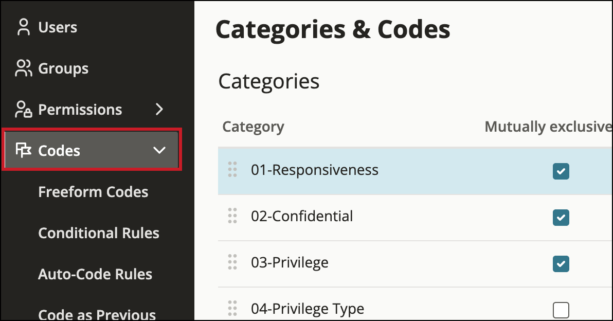
Task: Click the Users person icon
Action: click(24, 27)
